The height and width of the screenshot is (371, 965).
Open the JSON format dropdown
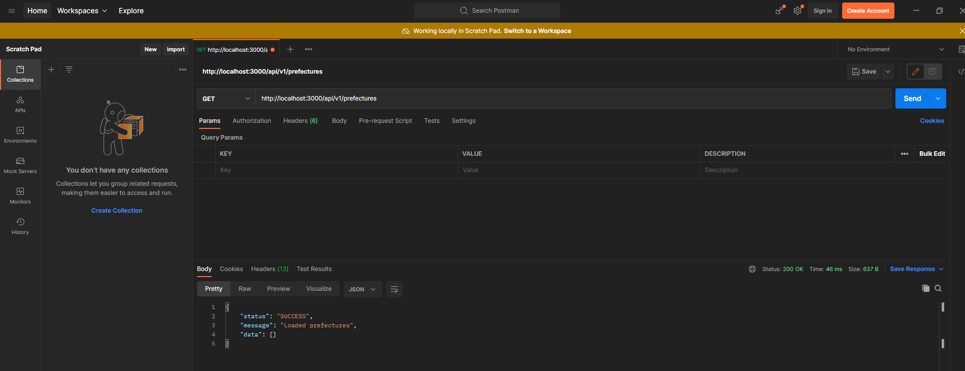pyautogui.click(x=362, y=289)
